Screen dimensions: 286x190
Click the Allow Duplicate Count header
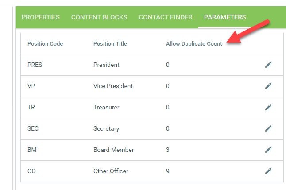pyautogui.click(x=194, y=44)
